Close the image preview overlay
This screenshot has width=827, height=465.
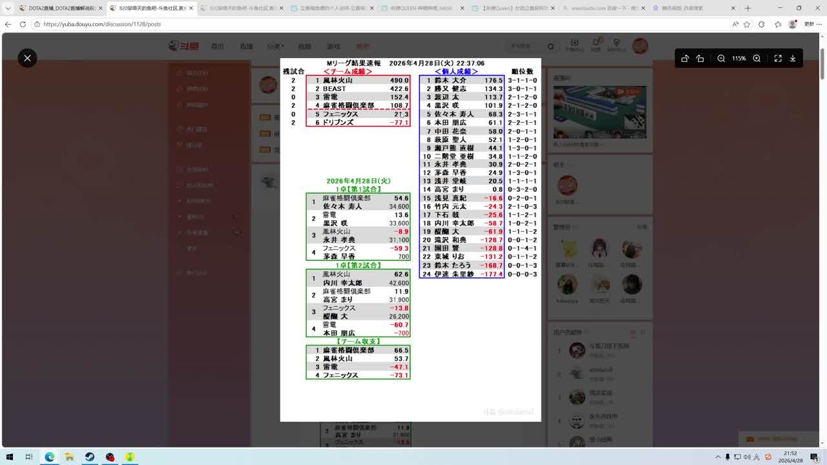[x=27, y=58]
